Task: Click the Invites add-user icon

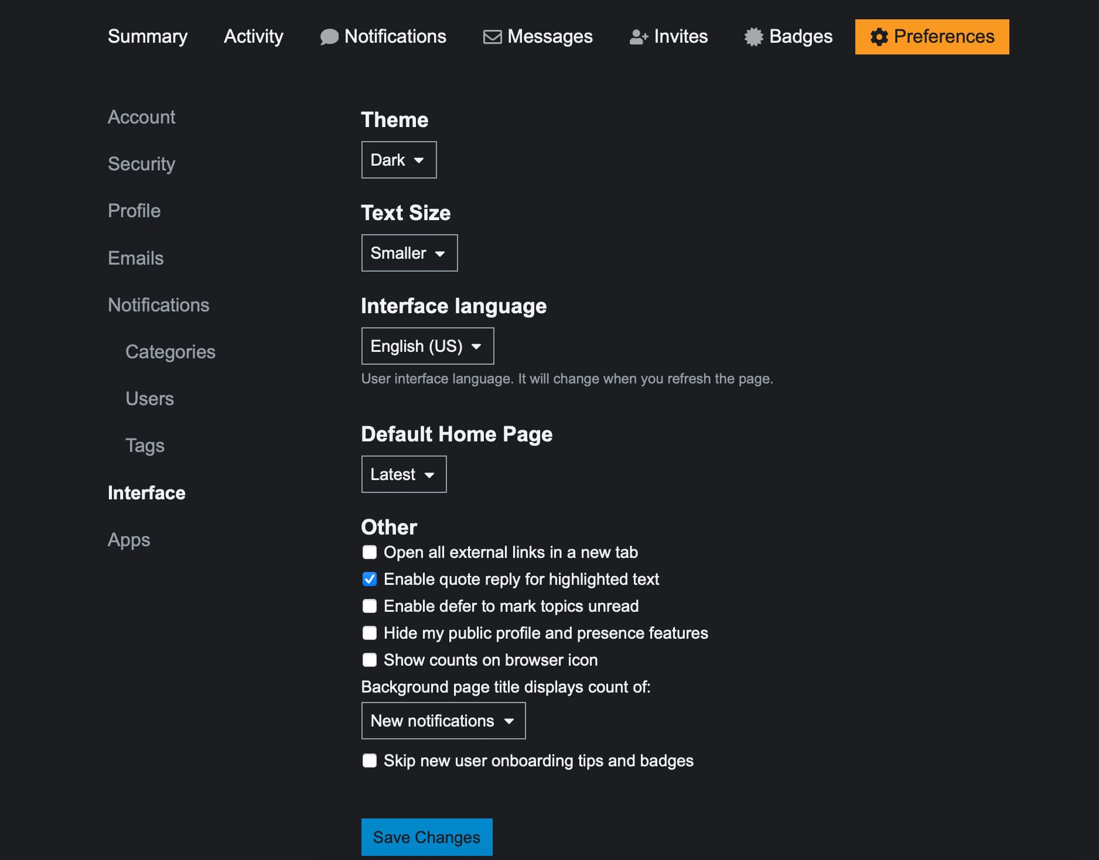Action: pos(639,37)
